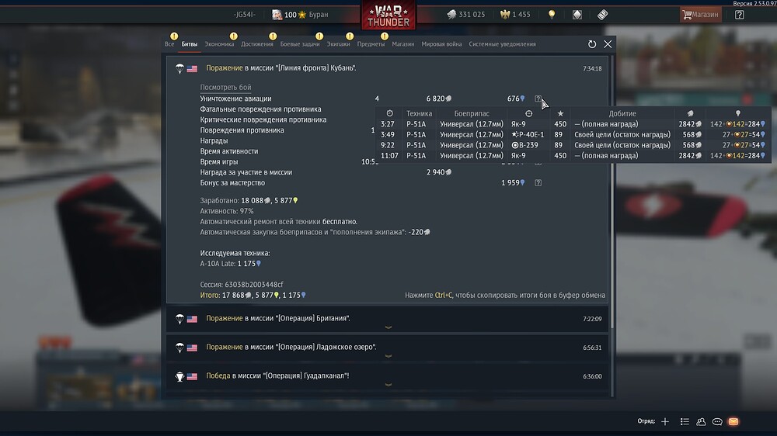Open the lightbulb hints icon in top bar
Viewport: 777px width, 436px height.
coord(552,14)
